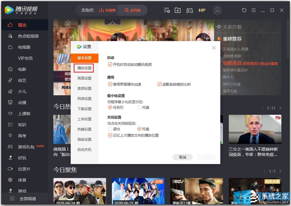Open the game center gamepad icon

click(x=189, y=10)
